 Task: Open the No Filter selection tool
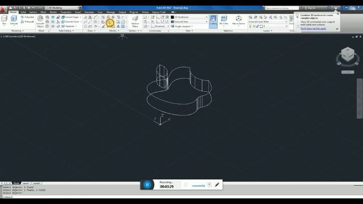coord(224,20)
